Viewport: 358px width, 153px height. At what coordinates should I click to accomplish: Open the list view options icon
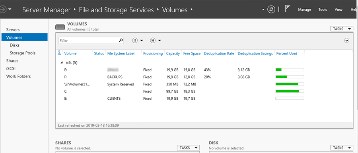click(135, 41)
